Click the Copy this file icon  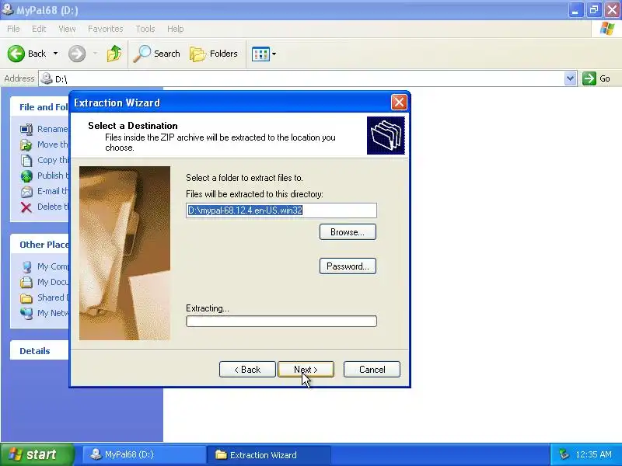click(26, 160)
